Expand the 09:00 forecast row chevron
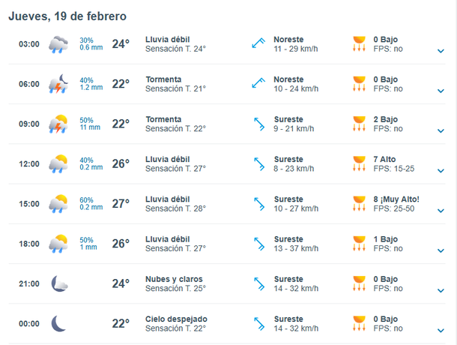Viewport: 457px width, 345px height. coord(441,130)
